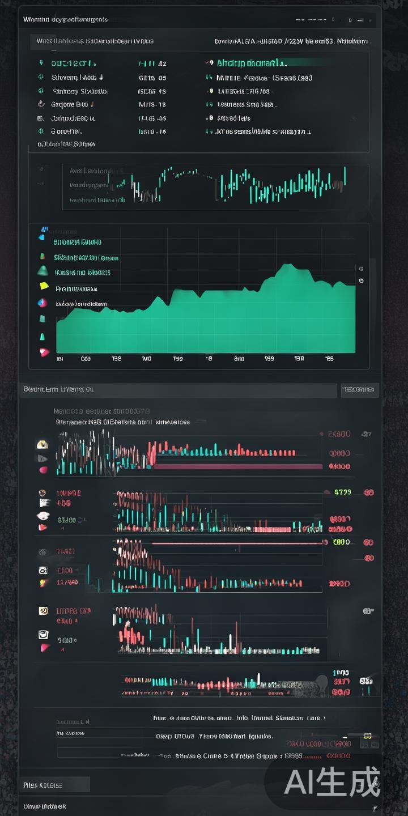The image size is (408, 816).
Task: Select the yellow dot bullet in right list
Action: pos(211,91)
